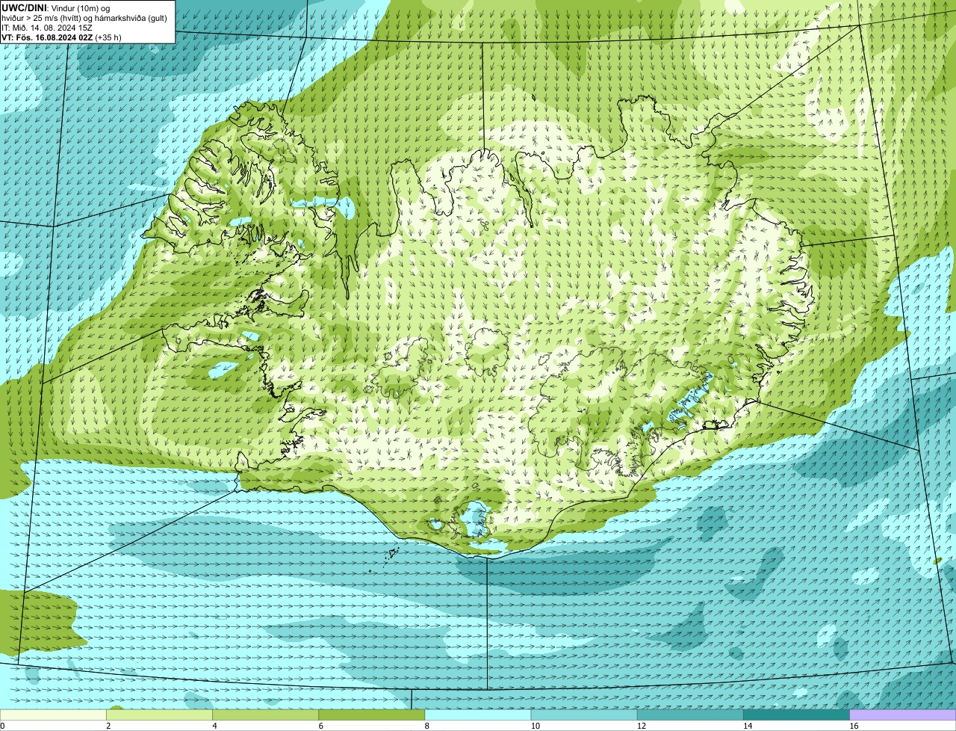The width and height of the screenshot is (956, 731).
Task: Click the pale yellow 0–2 m/s legend swatch
Action: (53, 715)
